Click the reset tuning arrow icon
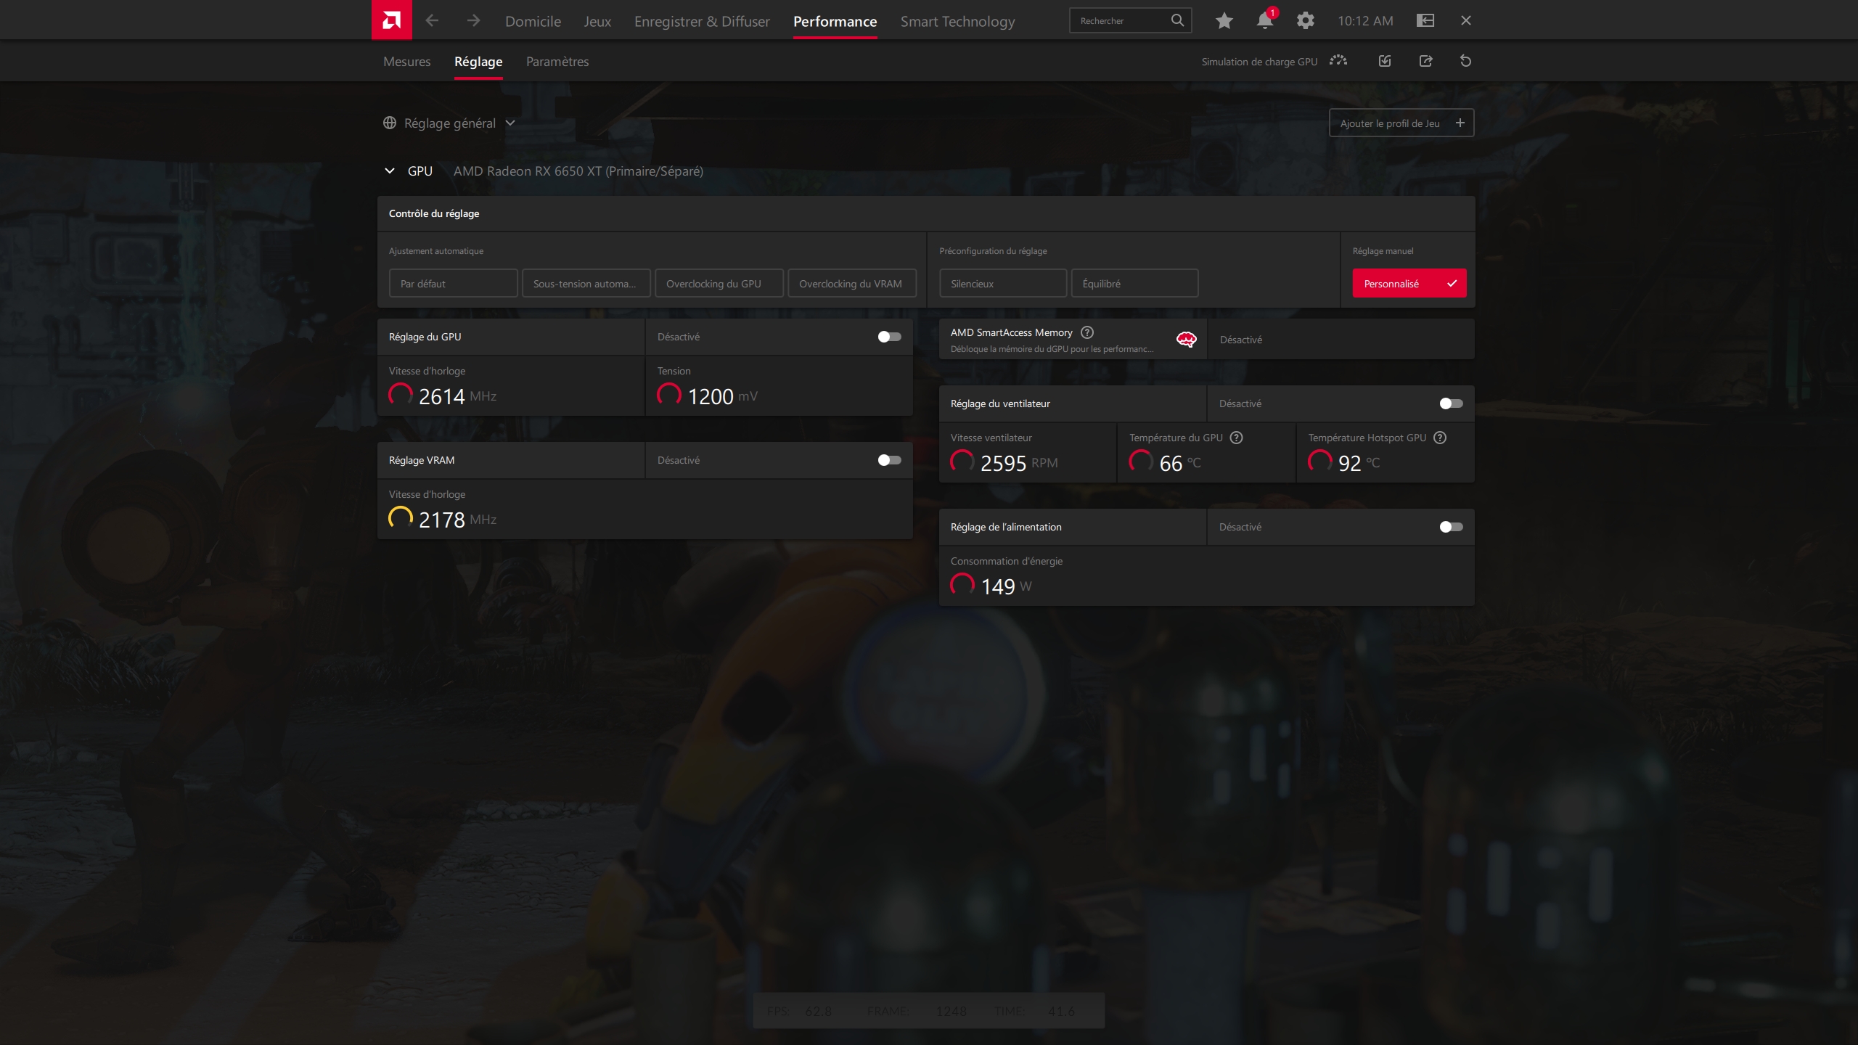This screenshot has height=1045, width=1858. coord(1465,61)
